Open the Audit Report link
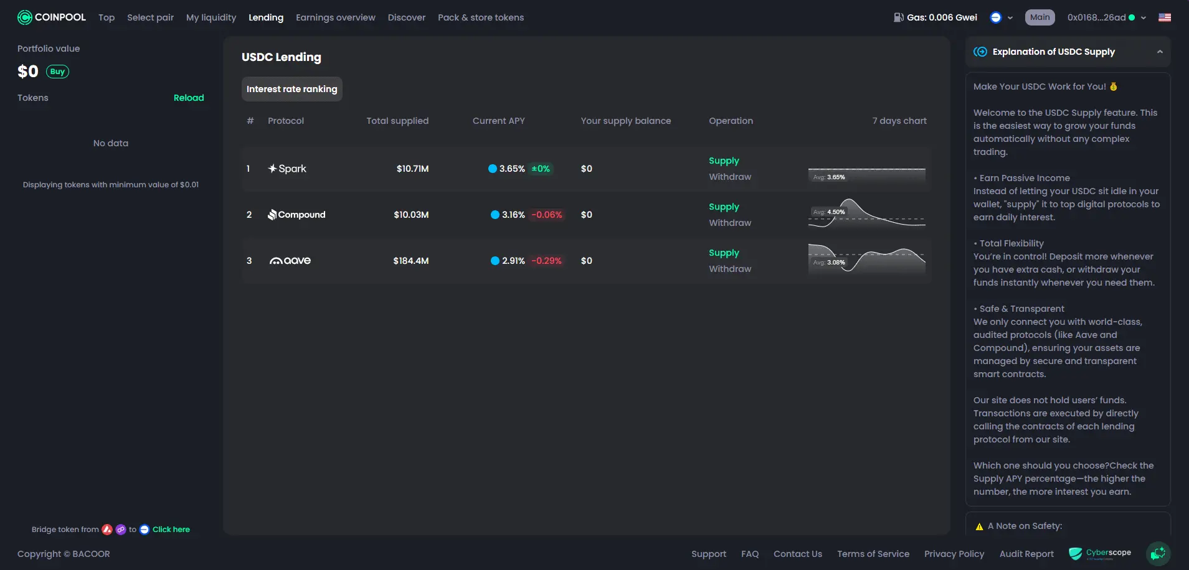The image size is (1189, 570). point(1026,554)
